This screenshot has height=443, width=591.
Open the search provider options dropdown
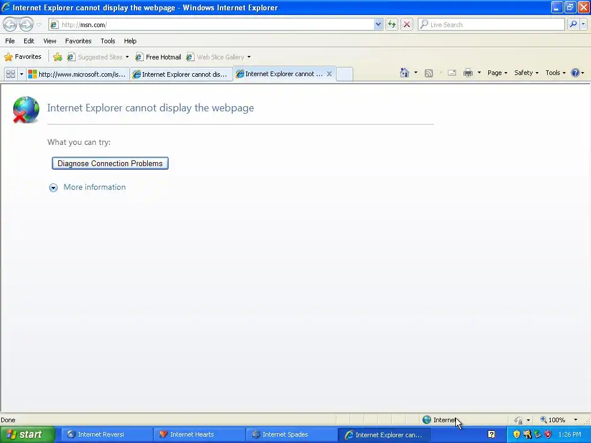coord(583,24)
